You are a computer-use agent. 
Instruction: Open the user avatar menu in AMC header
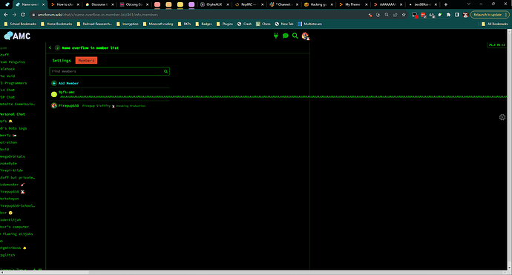[305, 36]
